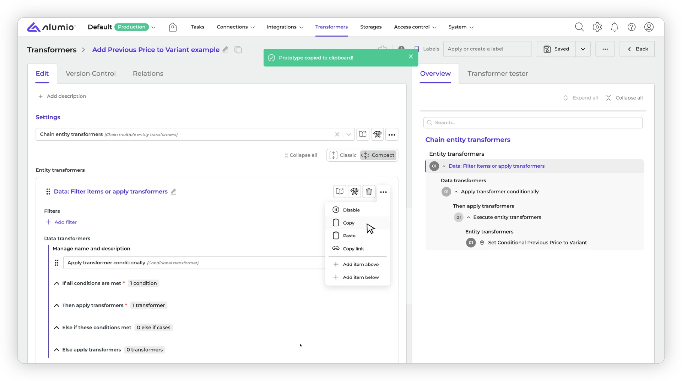Open documentation for Data: Filter items
Screen dimensions: 682x381
pos(340,192)
